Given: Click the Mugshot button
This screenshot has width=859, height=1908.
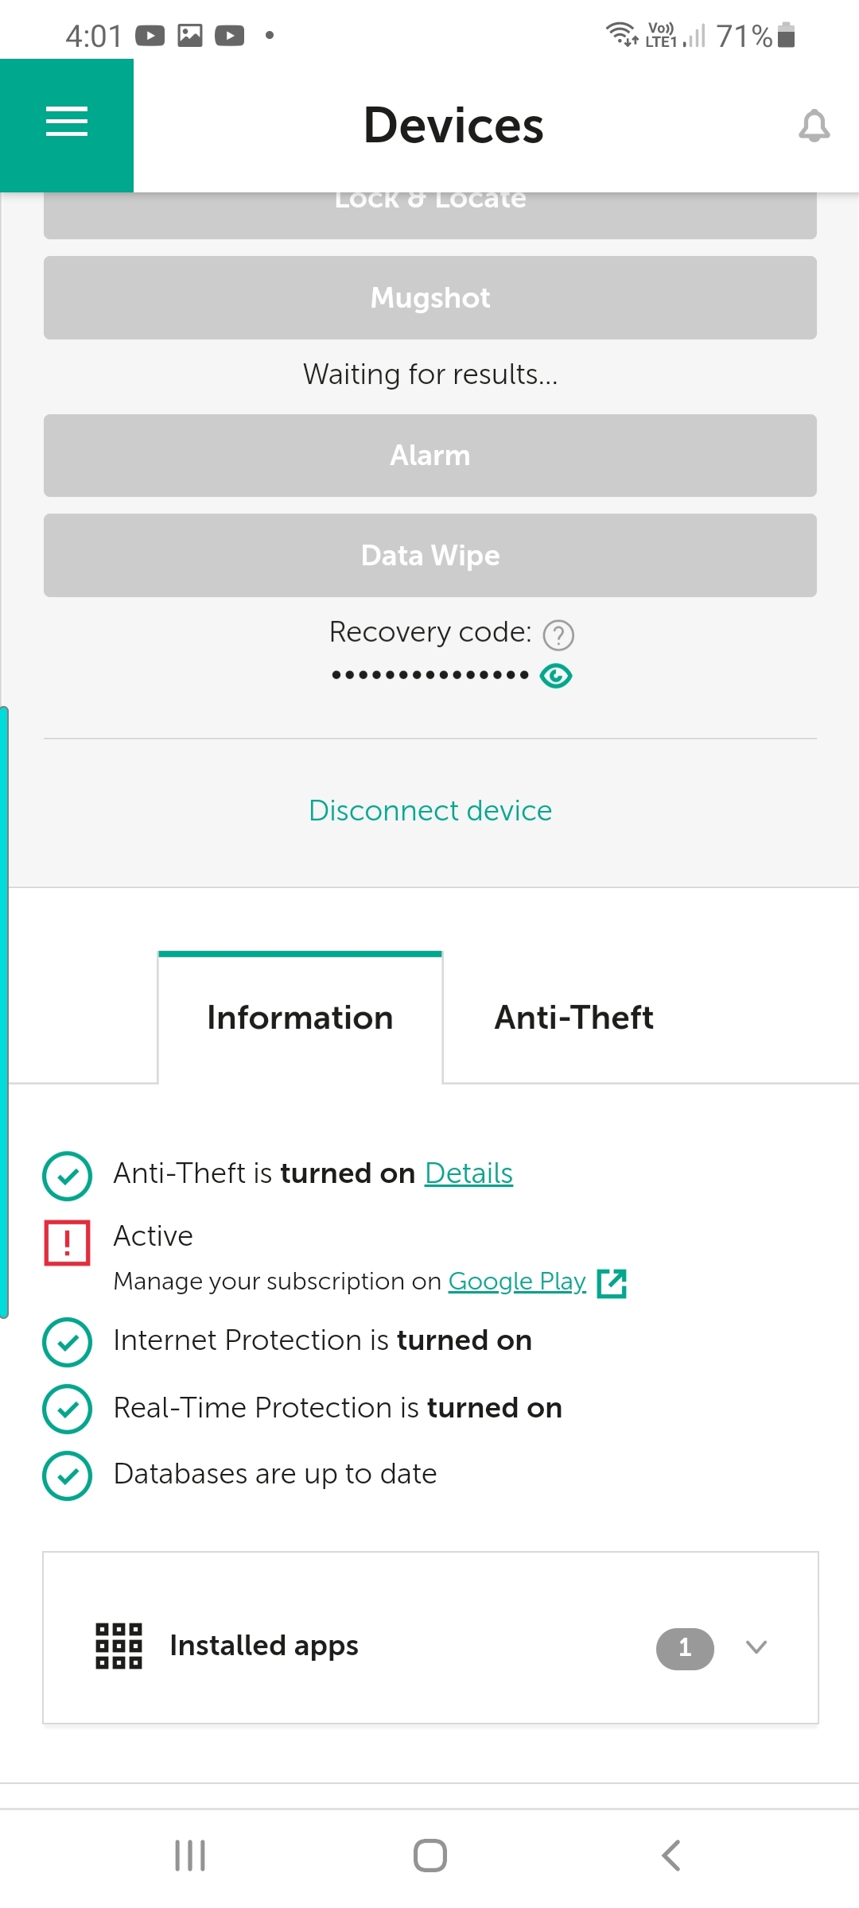Looking at the screenshot, I should click(430, 297).
